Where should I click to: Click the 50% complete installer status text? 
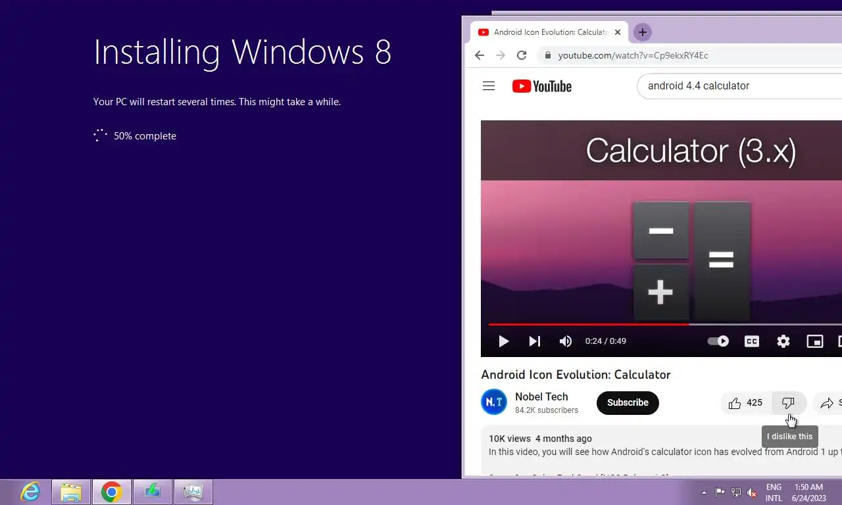(145, 136)
